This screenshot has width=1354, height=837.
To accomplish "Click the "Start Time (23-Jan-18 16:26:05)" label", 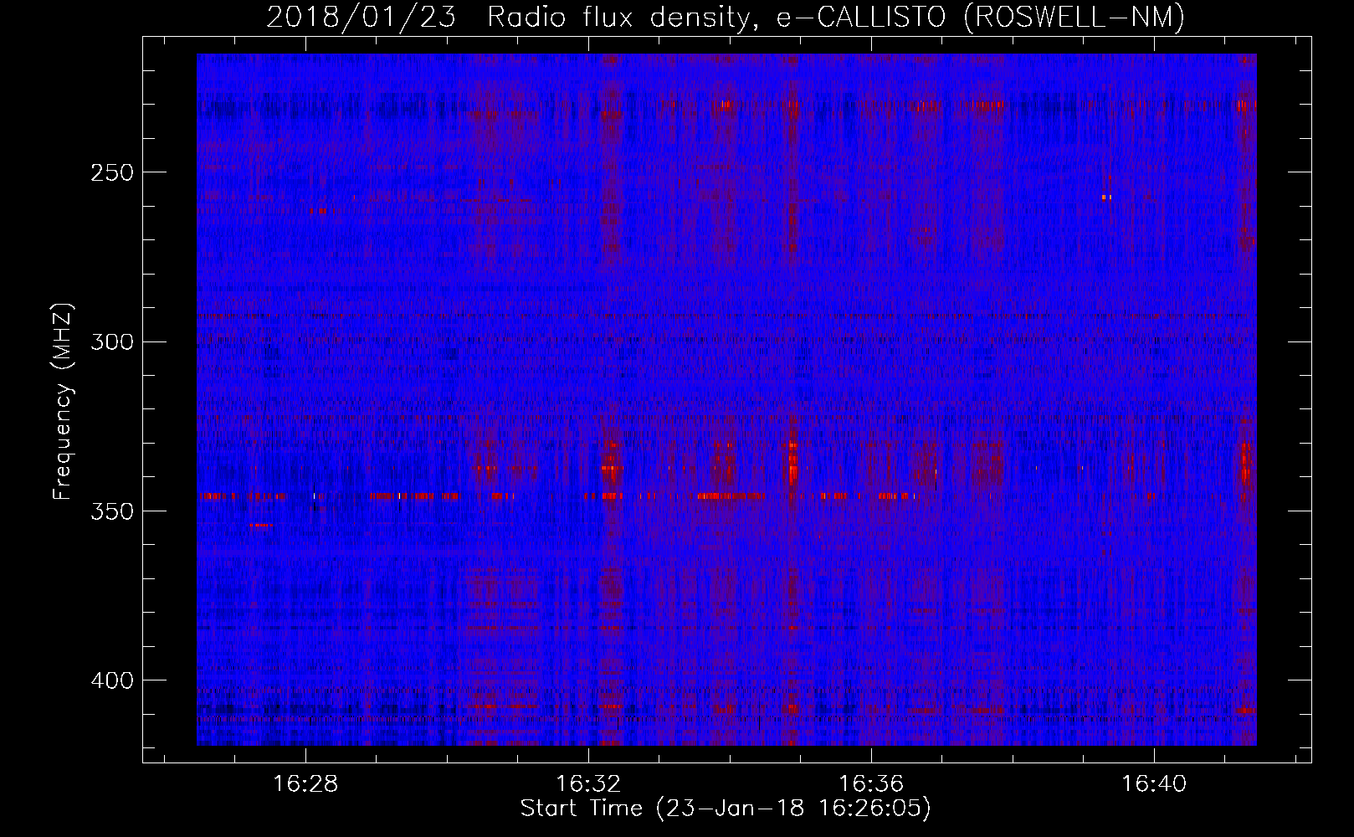I will [726, 809].
